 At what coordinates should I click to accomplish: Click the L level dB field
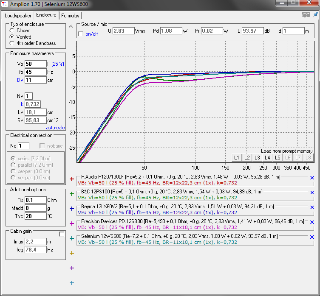coord(253,31)
